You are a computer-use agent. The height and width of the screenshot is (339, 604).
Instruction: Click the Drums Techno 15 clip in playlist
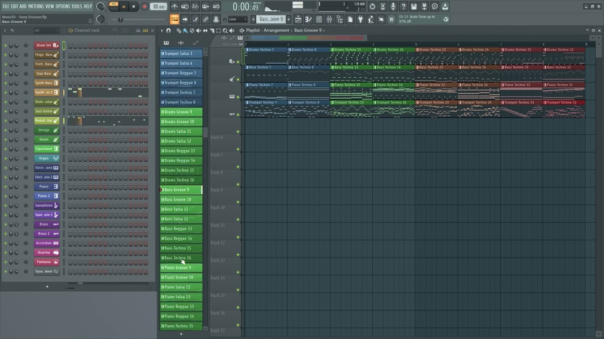point(352,56)
